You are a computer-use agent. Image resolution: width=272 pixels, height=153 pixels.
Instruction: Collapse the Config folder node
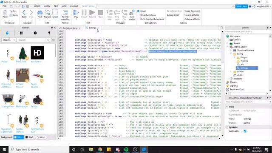click(x=231, y=54)
